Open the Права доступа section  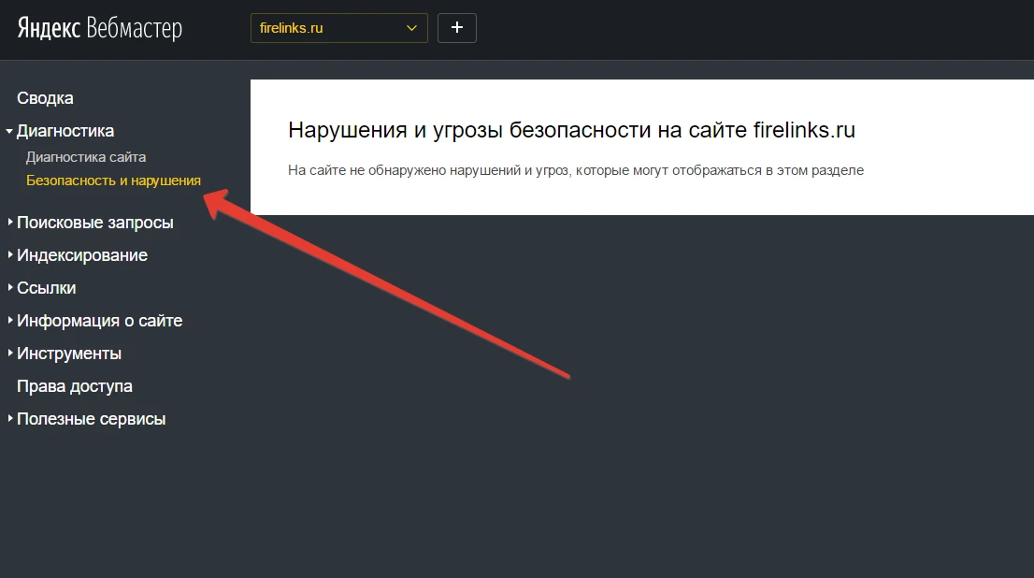[75, 386]
